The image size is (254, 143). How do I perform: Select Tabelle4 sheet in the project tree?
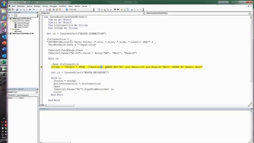point(23,27)
